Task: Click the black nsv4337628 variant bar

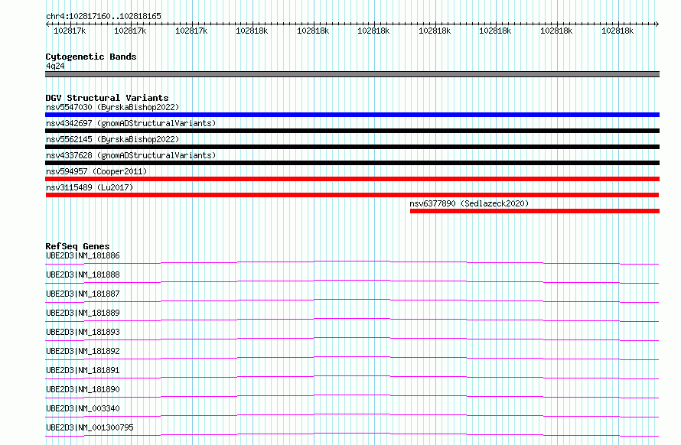Action: [x=352, y=163]
